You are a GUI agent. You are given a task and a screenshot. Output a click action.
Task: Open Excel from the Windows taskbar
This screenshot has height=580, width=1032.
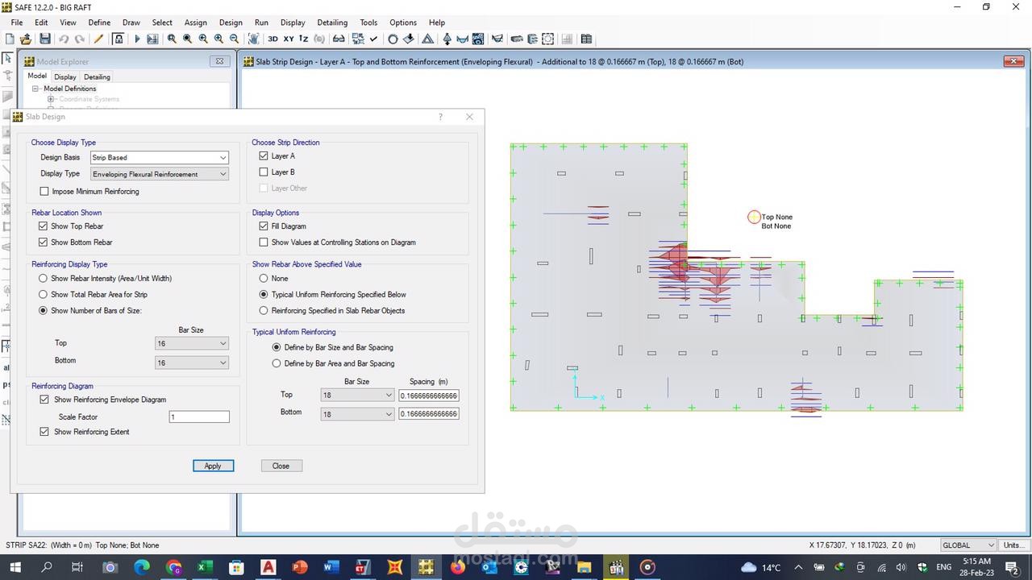tap(204, 567)
